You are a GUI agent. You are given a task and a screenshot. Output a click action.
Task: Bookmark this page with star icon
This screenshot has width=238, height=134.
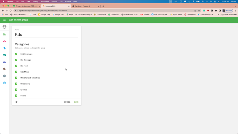tap(199, 10)
